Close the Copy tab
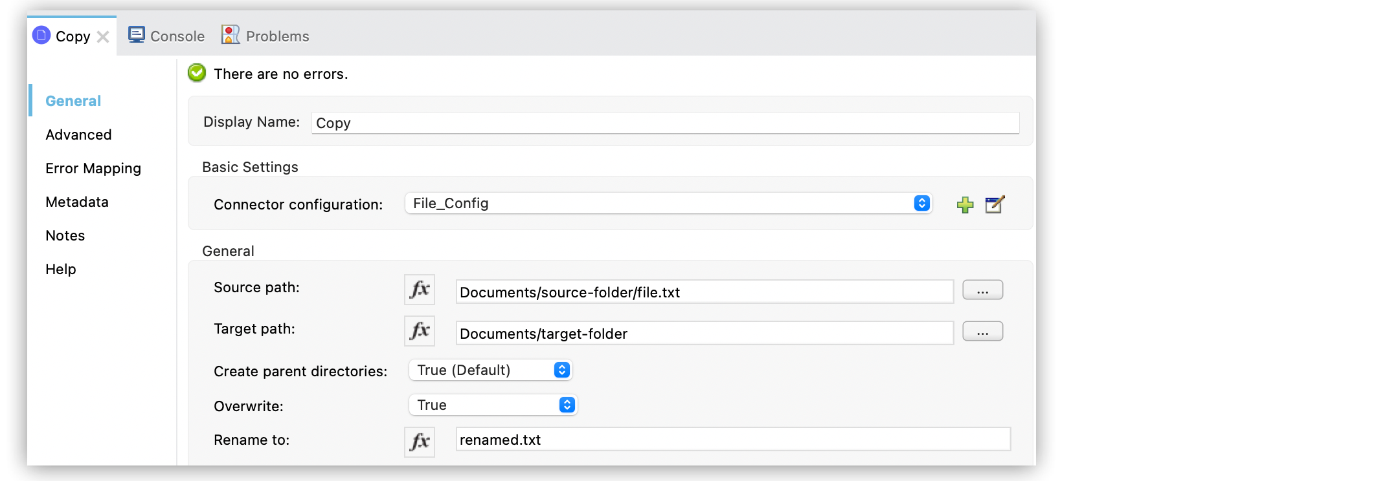1387x481 pixels. pyautogui.click(x=103, y=37)
